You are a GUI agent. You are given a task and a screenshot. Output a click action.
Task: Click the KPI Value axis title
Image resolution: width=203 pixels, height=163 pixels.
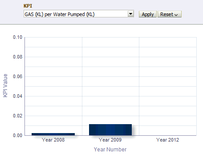tap(5, 86)
